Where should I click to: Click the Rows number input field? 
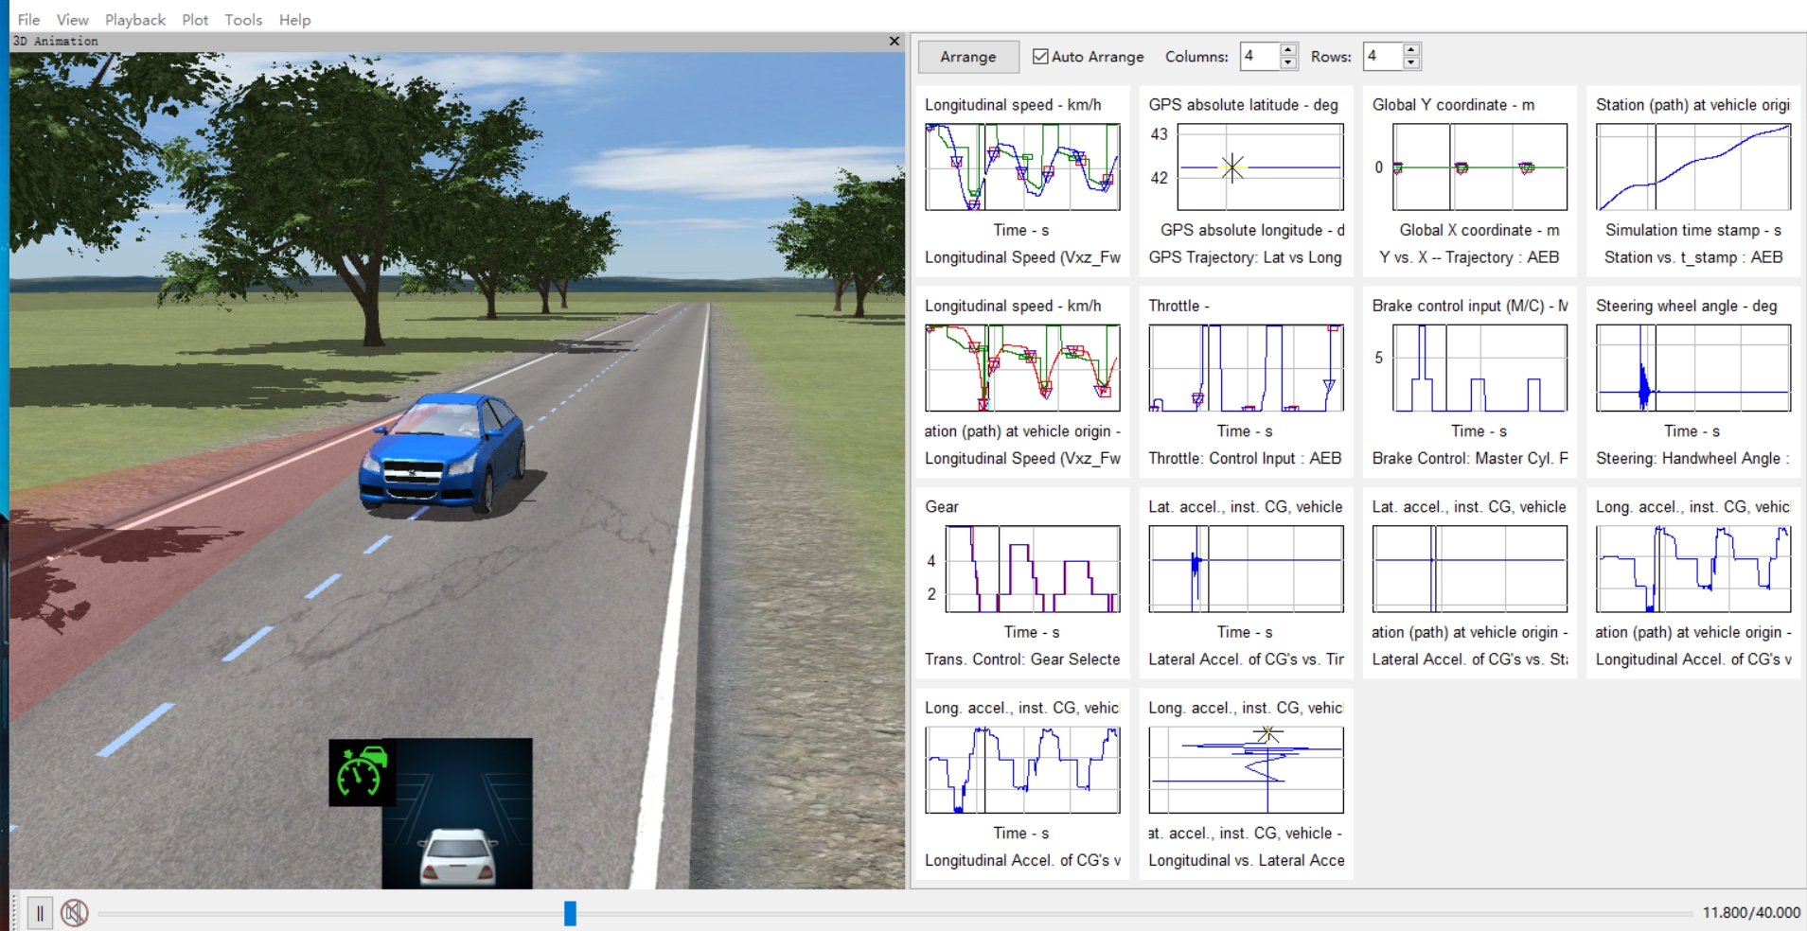point(1383,57)
